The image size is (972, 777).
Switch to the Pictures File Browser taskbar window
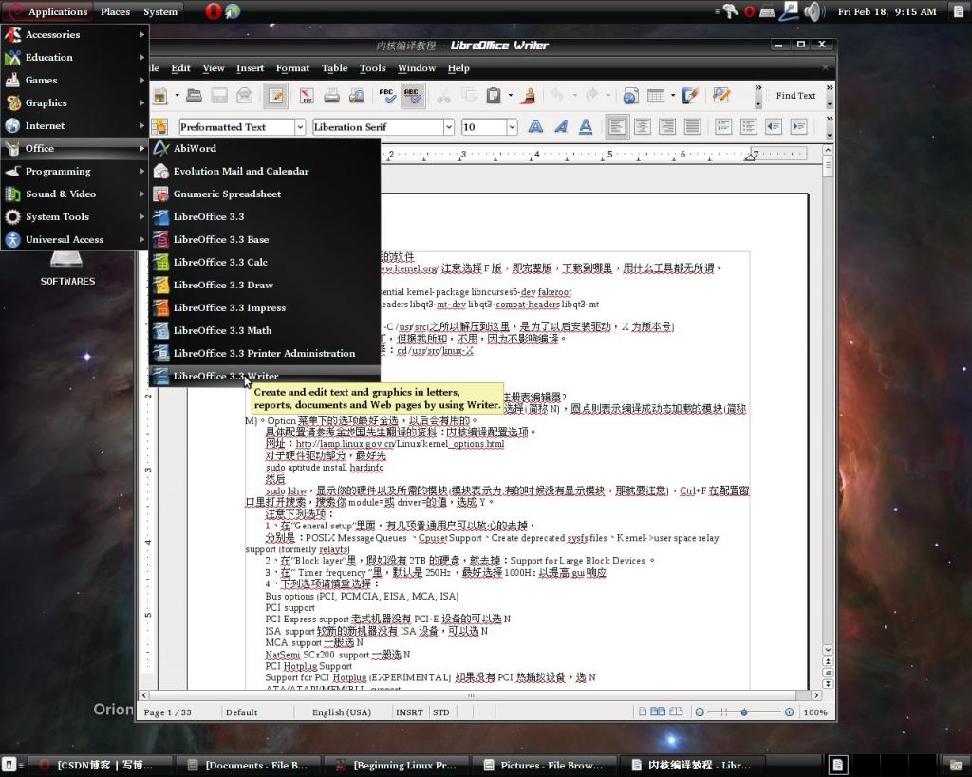click(x=545, y=765)
